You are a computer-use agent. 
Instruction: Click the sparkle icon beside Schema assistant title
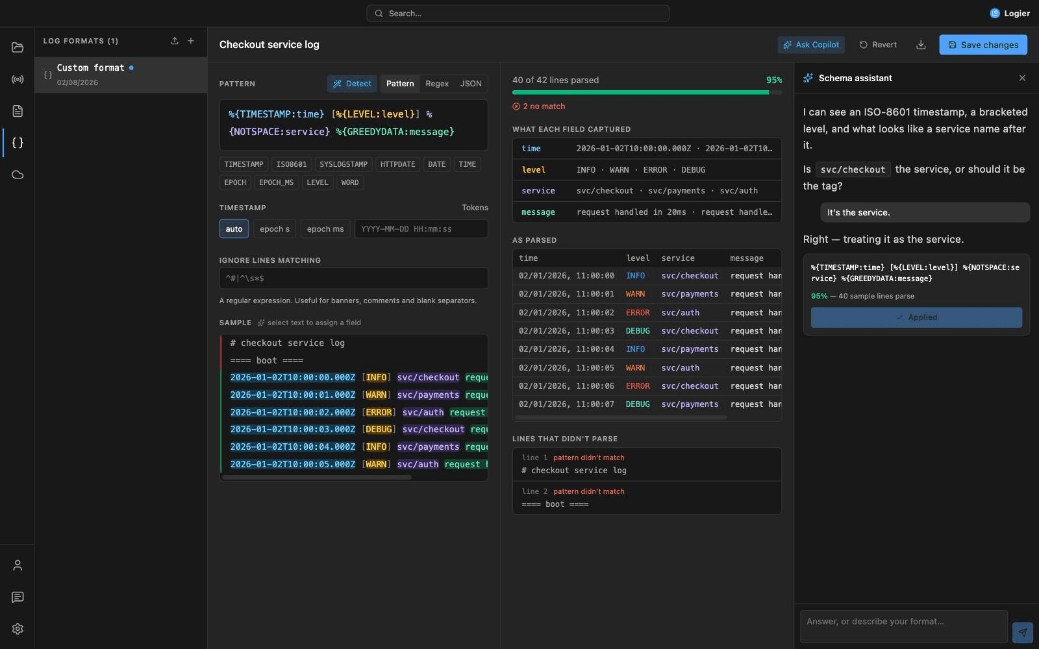point(808,78)
